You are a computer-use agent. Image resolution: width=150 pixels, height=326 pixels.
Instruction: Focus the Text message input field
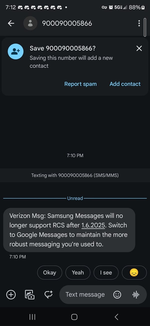85,295
